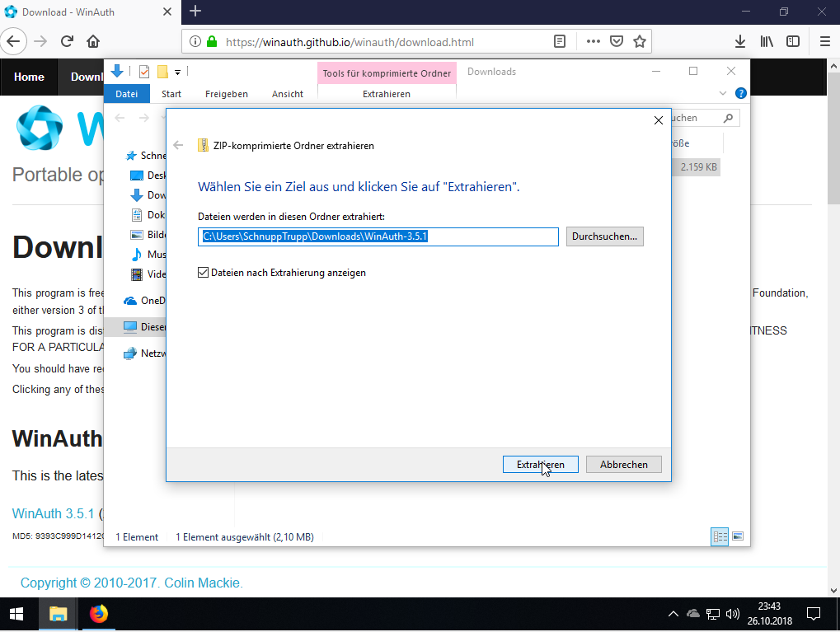Viewport: 840px width, 632px height.
Task: Click the Extrahieren button in the dialog
Action: pyautogui.click(x=540, y=465)
